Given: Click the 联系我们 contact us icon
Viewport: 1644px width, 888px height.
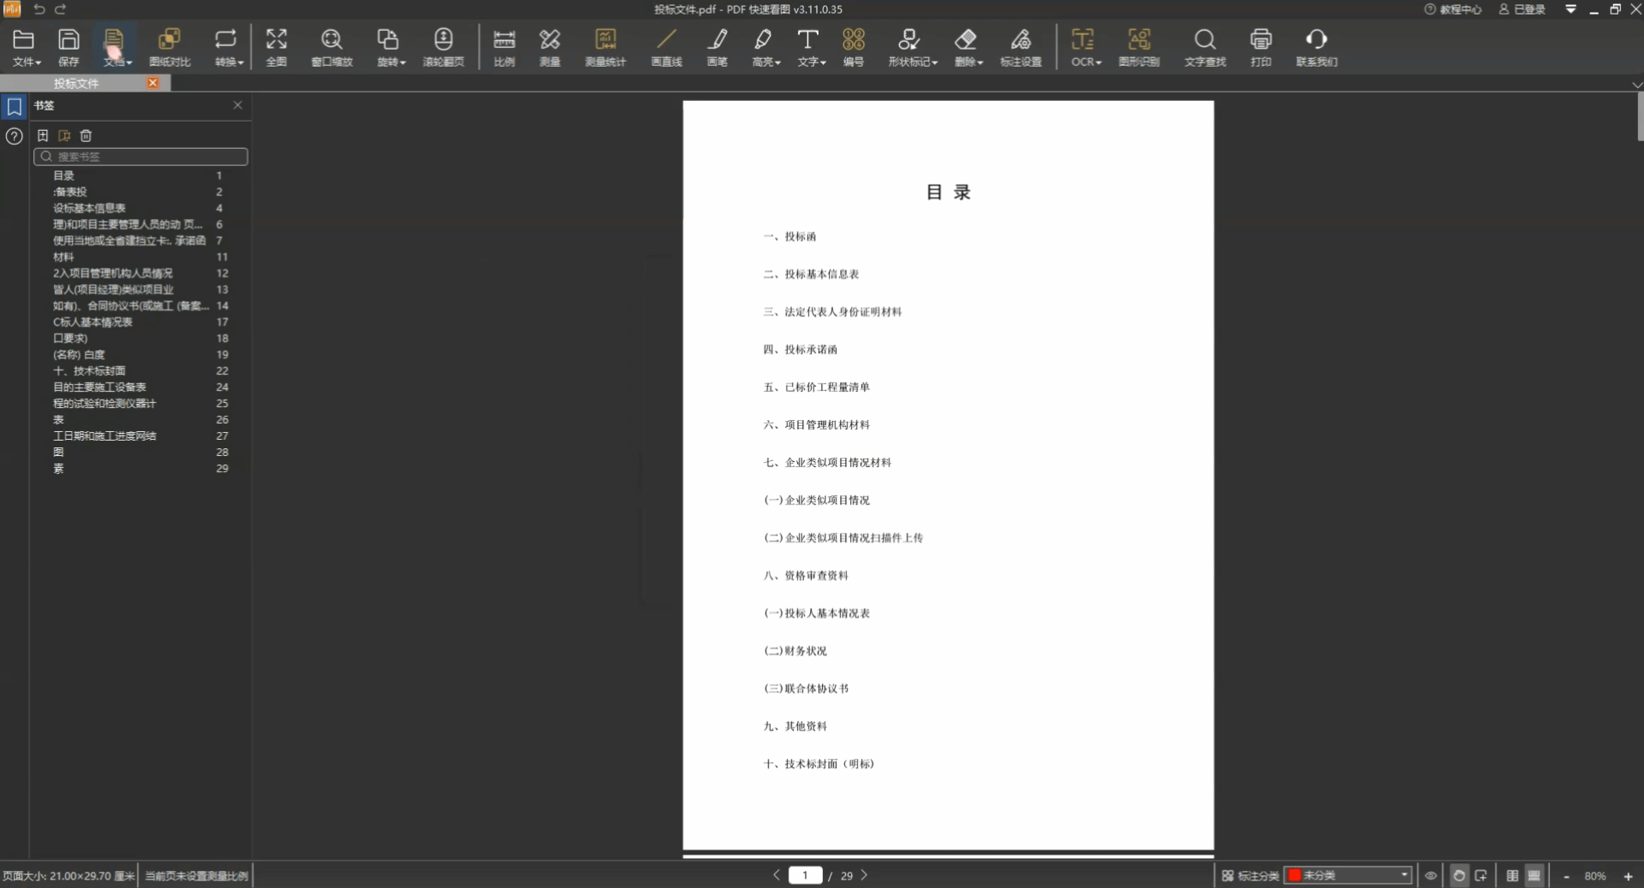Looking at the screenshot, I should 1316,47.
